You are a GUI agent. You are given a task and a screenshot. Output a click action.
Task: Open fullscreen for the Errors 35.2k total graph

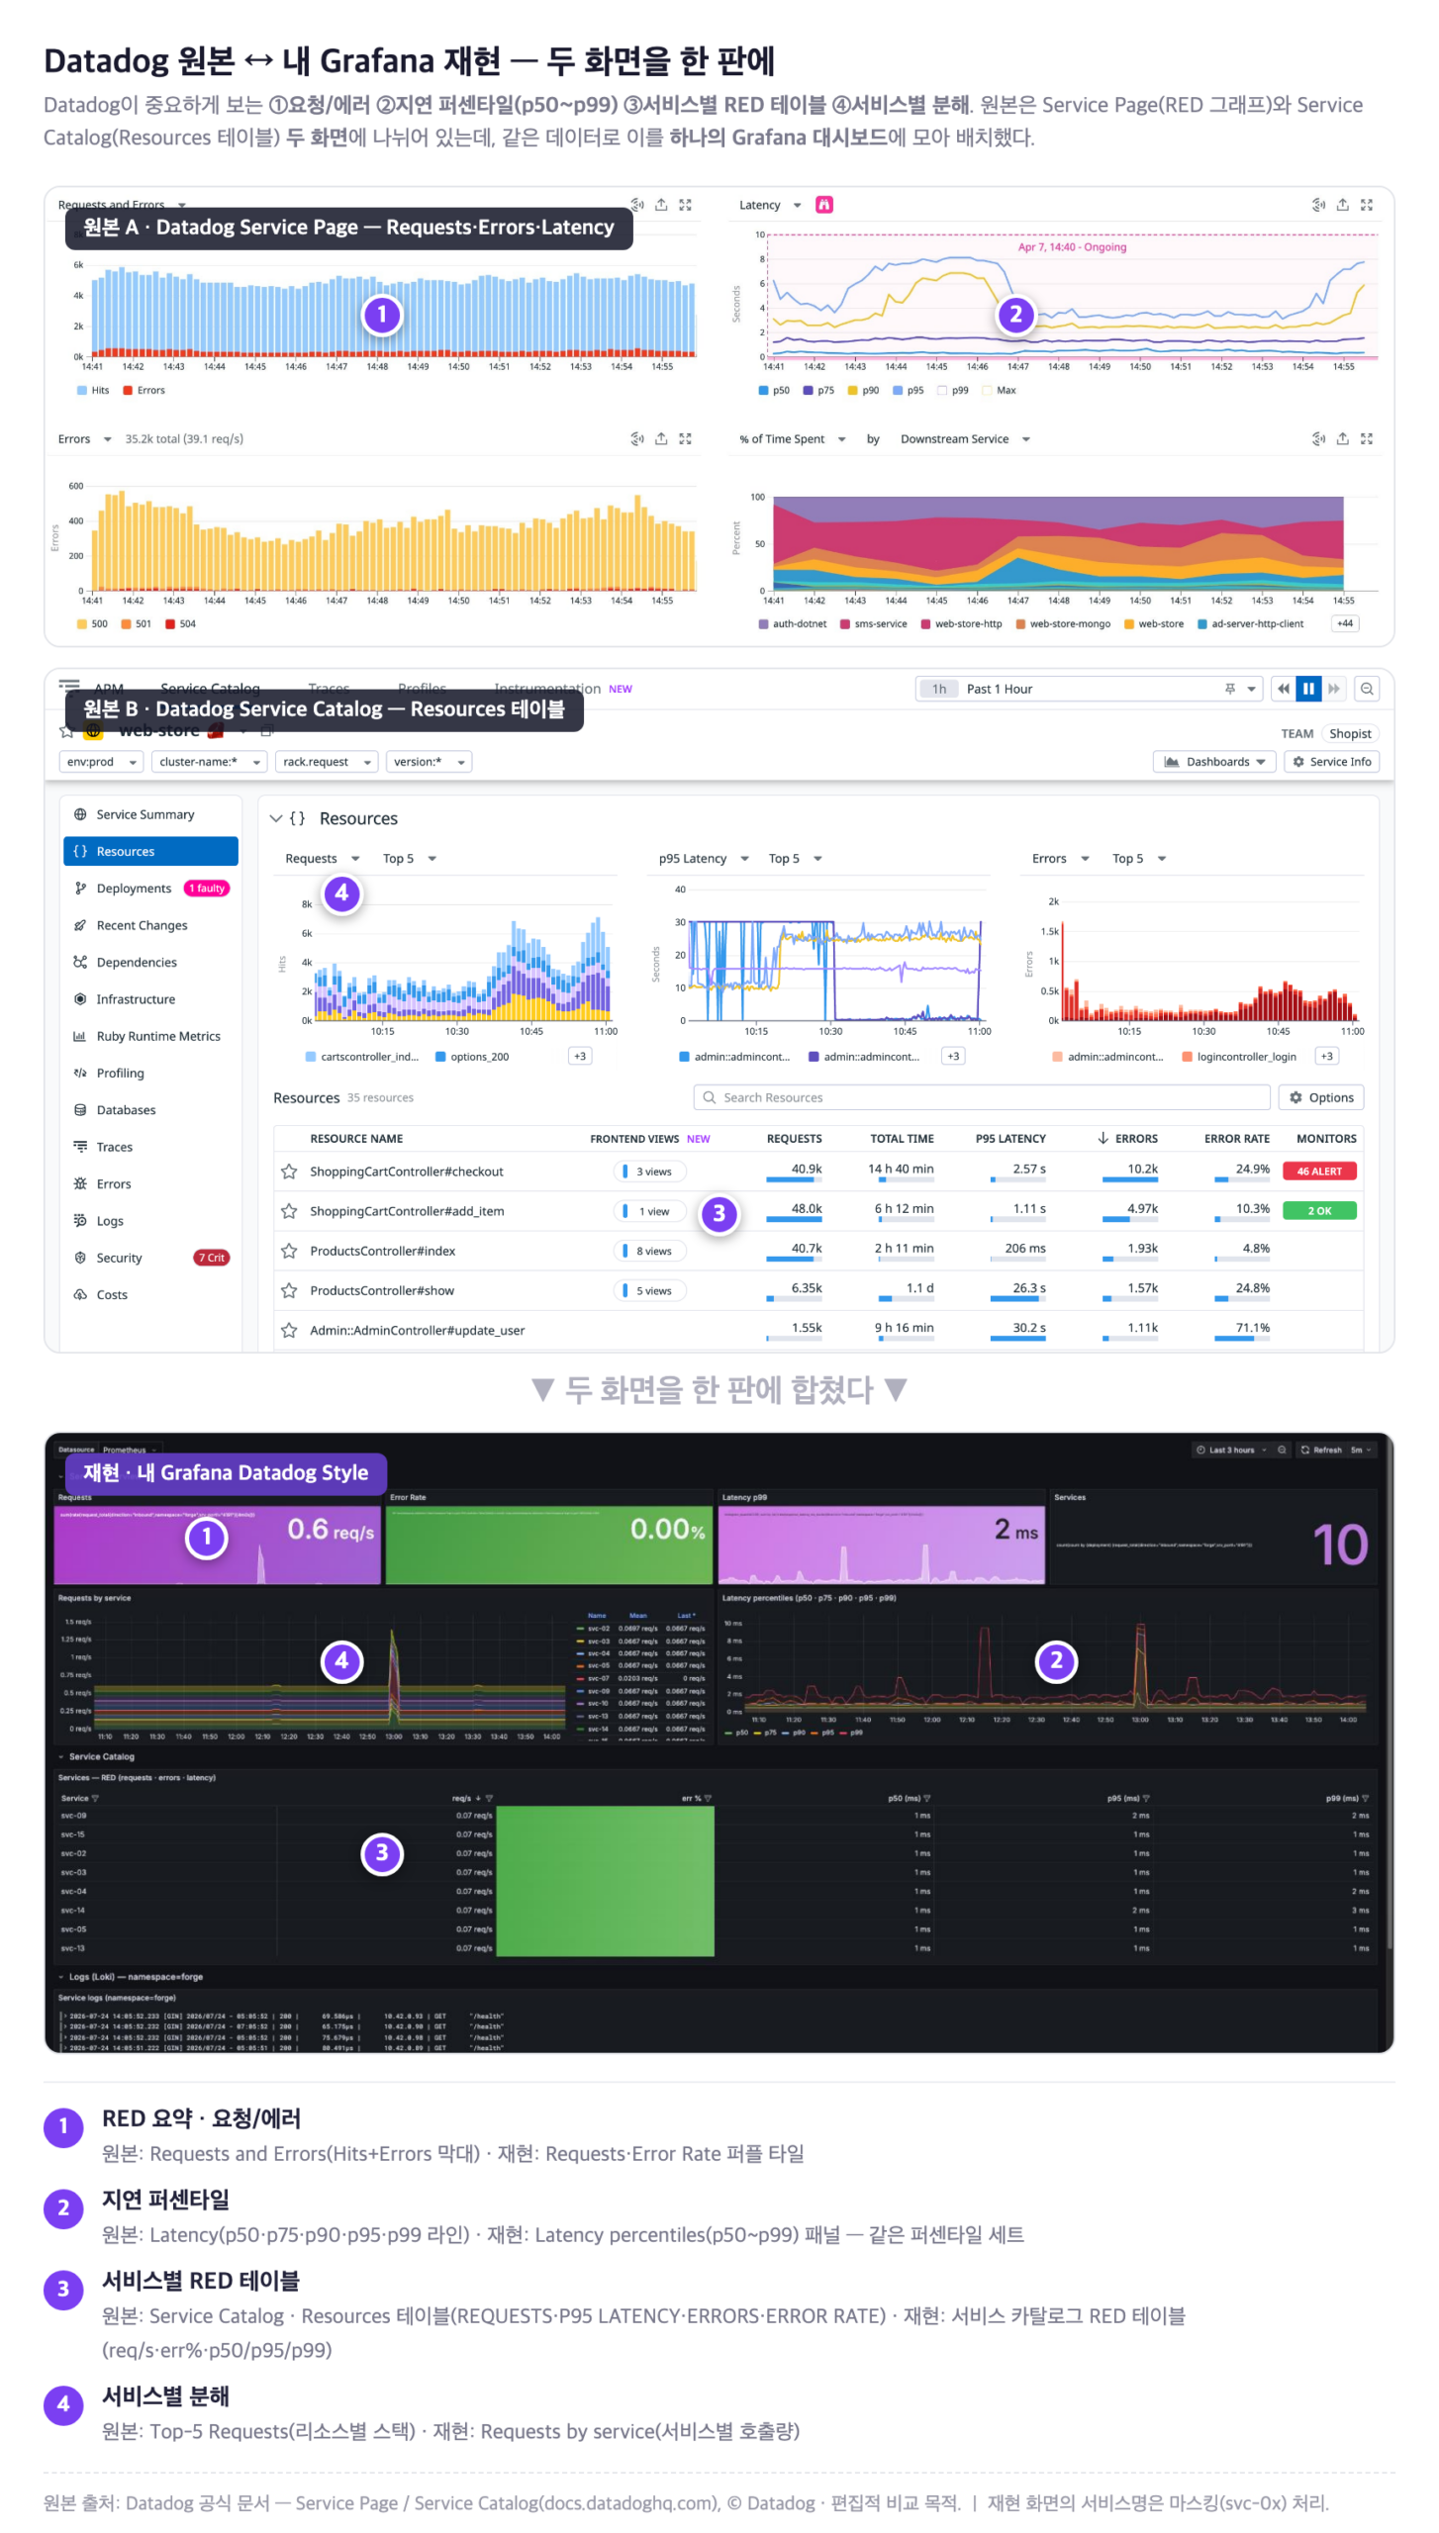(x=685, y=438)
